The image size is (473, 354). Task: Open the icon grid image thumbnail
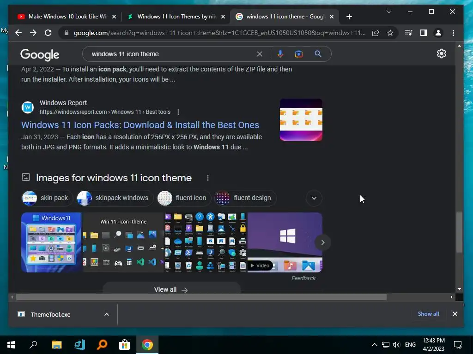pyautogui.click(x=206, y=242)
